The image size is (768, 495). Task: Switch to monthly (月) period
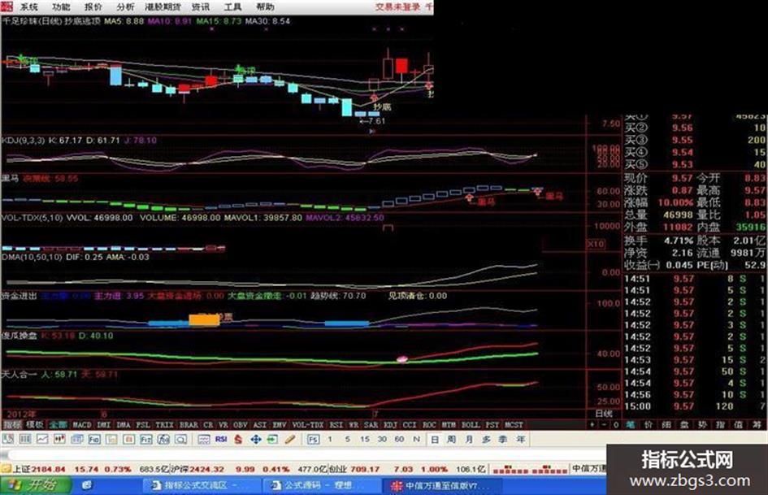point(469,440)
